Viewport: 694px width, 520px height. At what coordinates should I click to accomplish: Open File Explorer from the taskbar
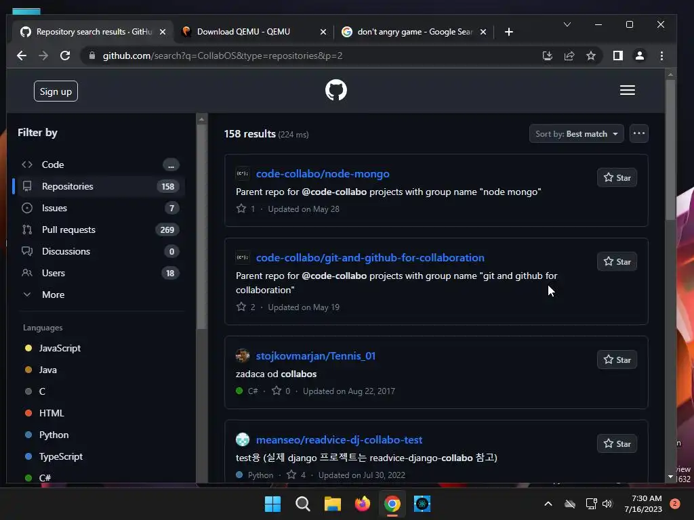[x=332, y=504]
